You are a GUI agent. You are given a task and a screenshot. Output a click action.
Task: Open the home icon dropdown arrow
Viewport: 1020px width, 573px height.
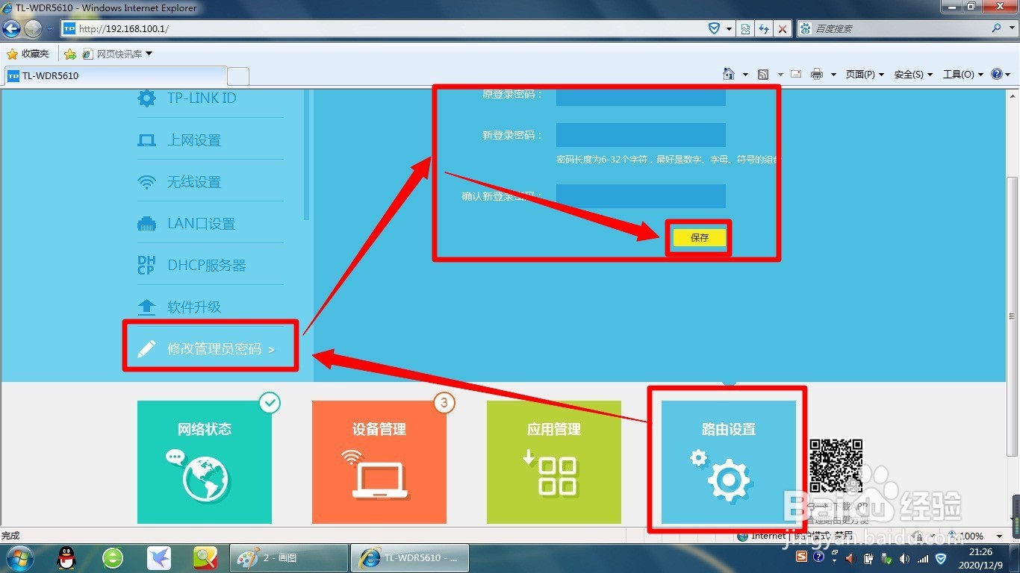click(x=745, y=75)
